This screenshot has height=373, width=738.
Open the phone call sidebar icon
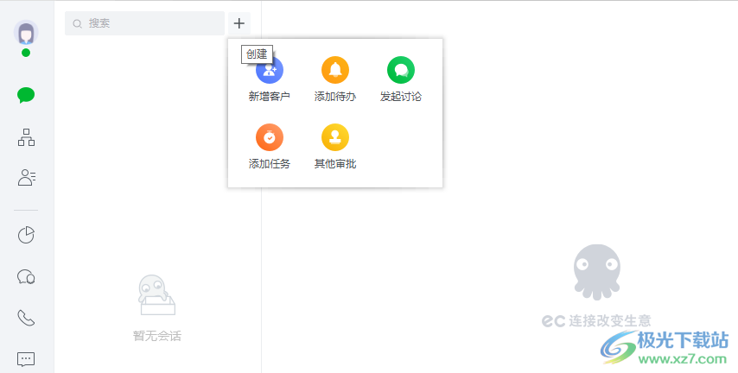pos(26,318)
